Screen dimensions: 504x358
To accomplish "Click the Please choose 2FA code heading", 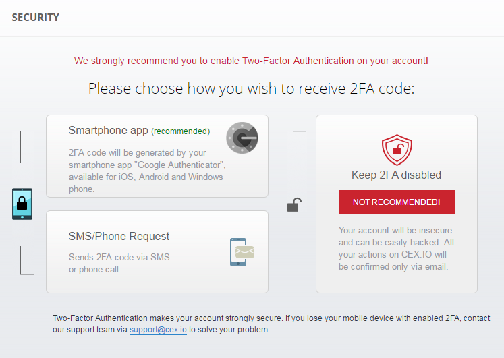I will 252,88.
